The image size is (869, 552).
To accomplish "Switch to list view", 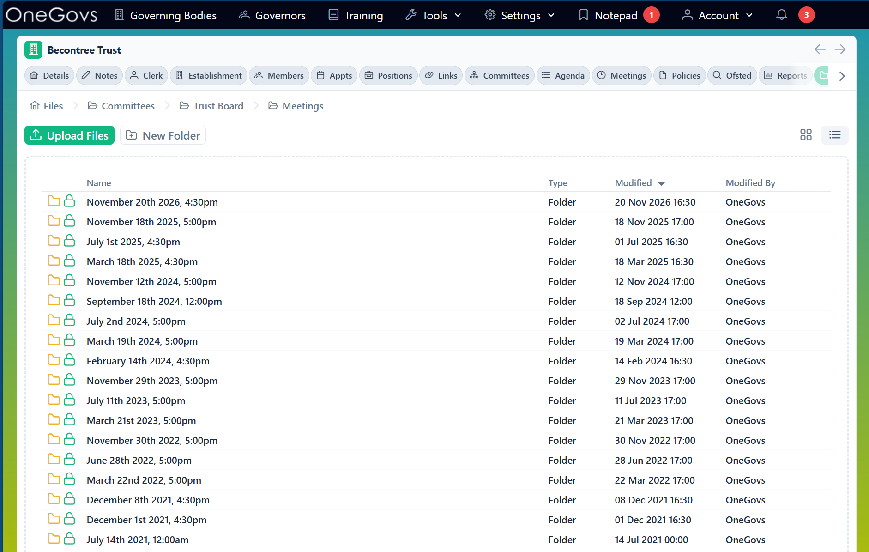I will 834,135.
